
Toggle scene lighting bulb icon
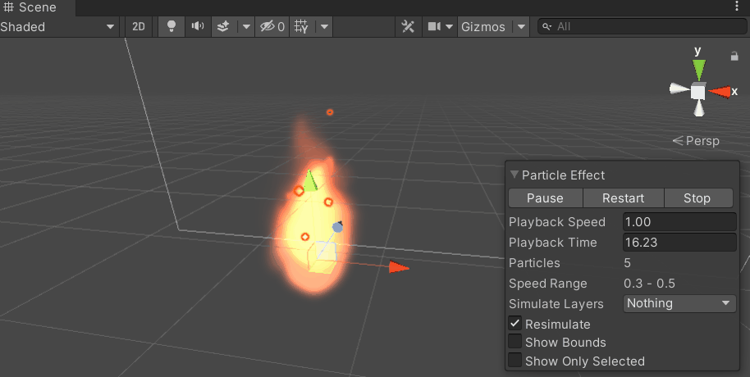[171, 27]
